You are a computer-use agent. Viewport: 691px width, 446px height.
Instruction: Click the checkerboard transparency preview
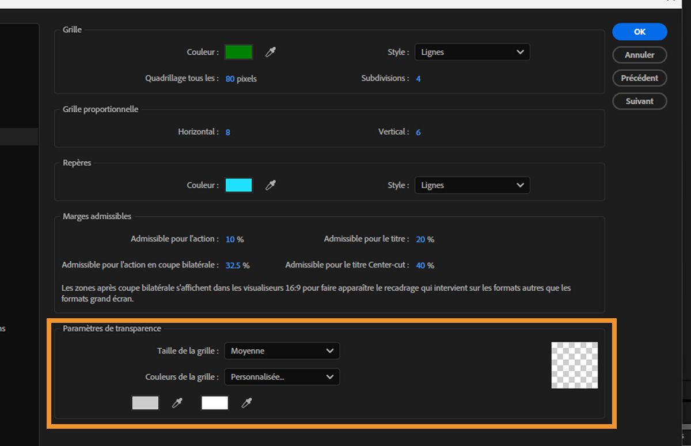tap(575, 365)
